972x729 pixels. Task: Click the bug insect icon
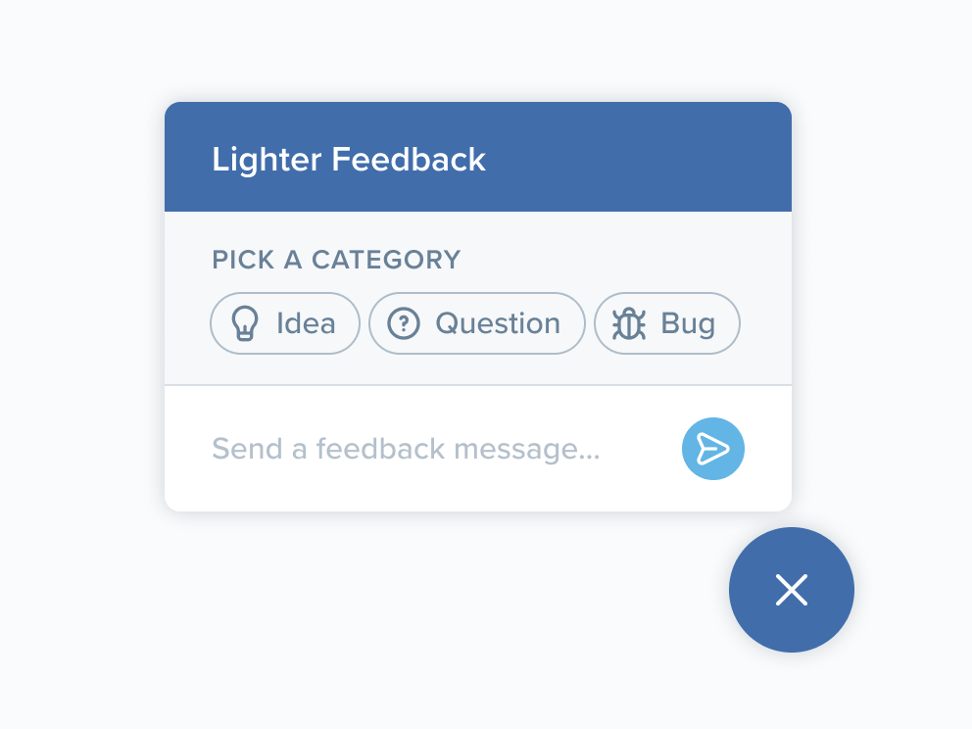pos(630,323)
